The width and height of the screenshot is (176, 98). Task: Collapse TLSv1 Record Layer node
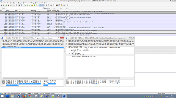[x=68, y=48]
